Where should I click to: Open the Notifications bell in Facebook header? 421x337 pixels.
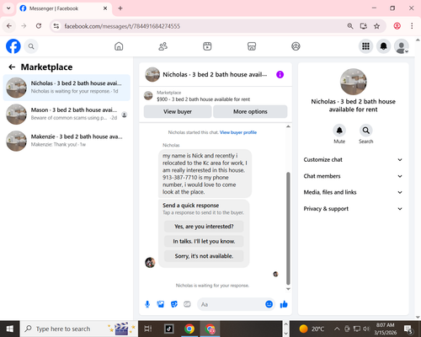[383, 46]
